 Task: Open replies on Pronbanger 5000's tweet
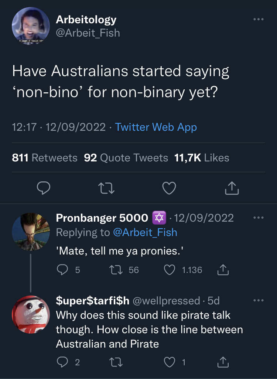62,270
